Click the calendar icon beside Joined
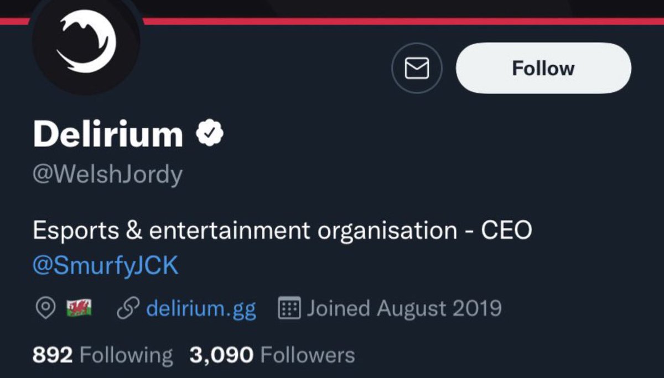This screenshot has height=378, width=664. 288,308
